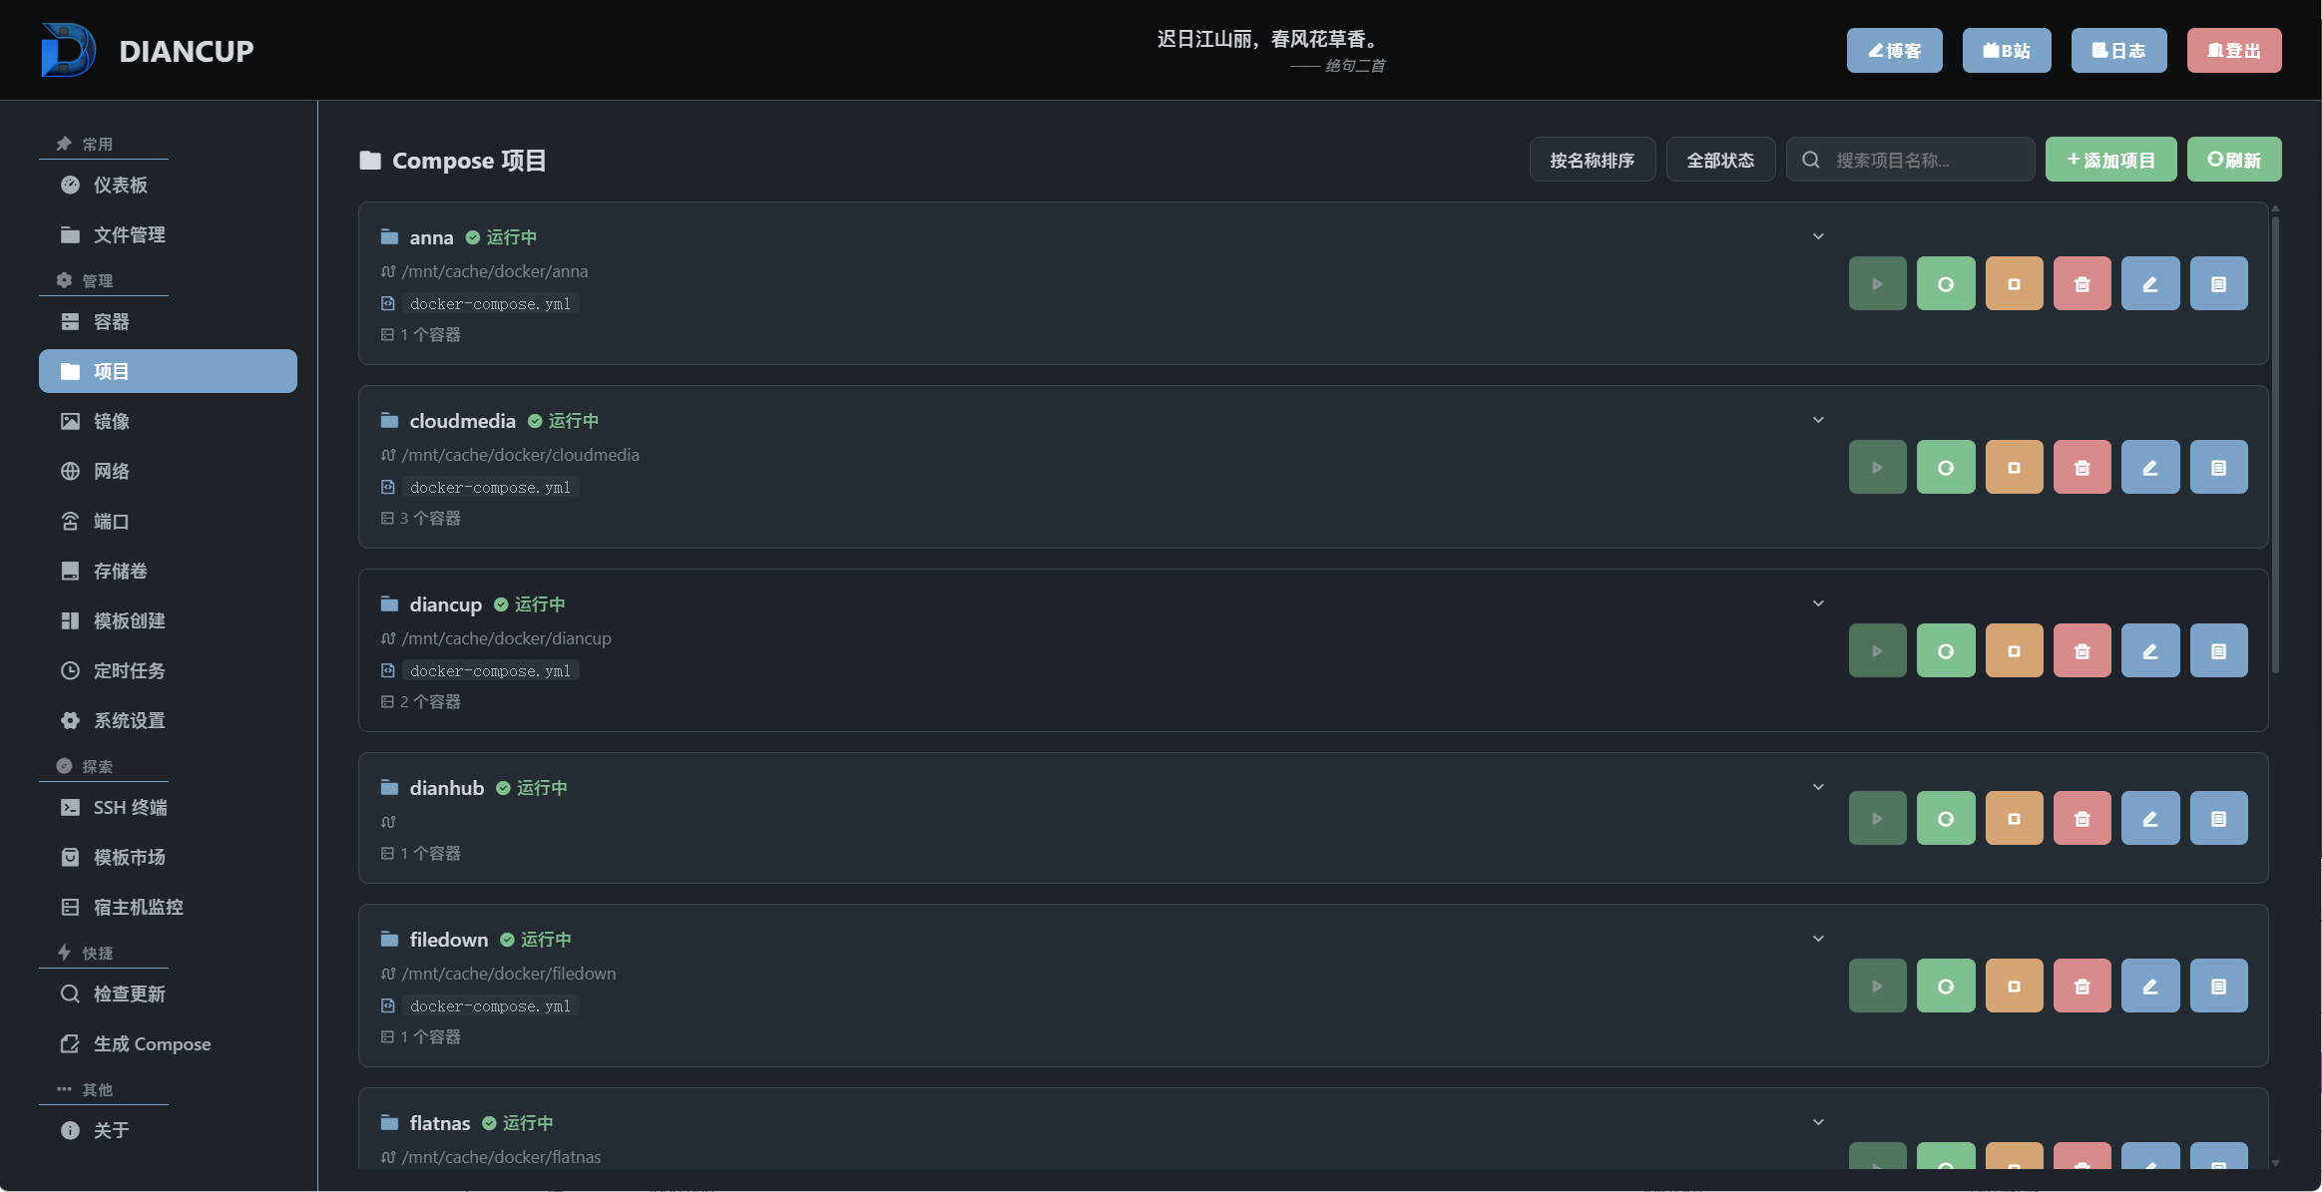
Task: Open 容器 in the sidebar
Action: [x=111, y=322]
